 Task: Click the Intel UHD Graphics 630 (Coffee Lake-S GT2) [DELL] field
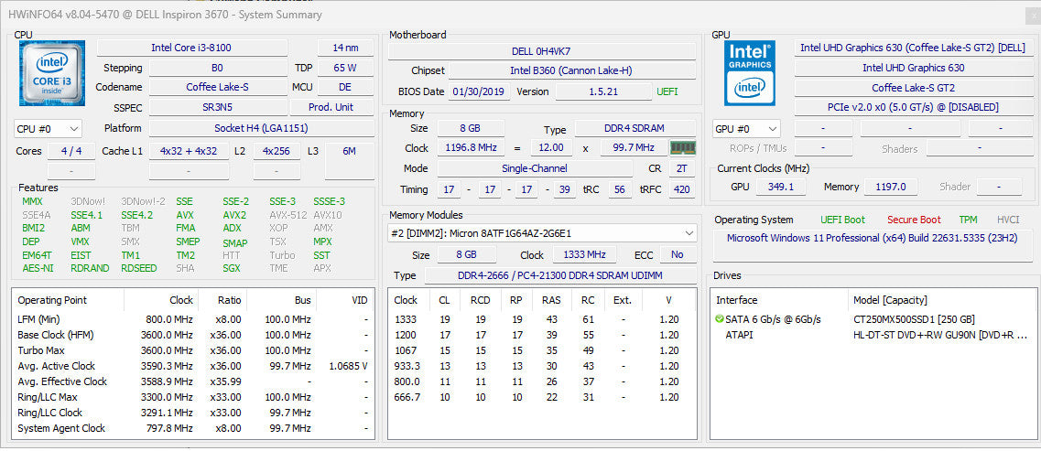tap(913, 48)
